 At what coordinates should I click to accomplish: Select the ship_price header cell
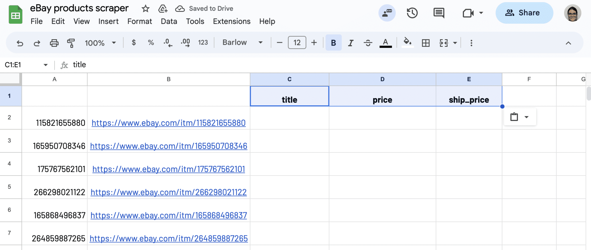[469, 96]
